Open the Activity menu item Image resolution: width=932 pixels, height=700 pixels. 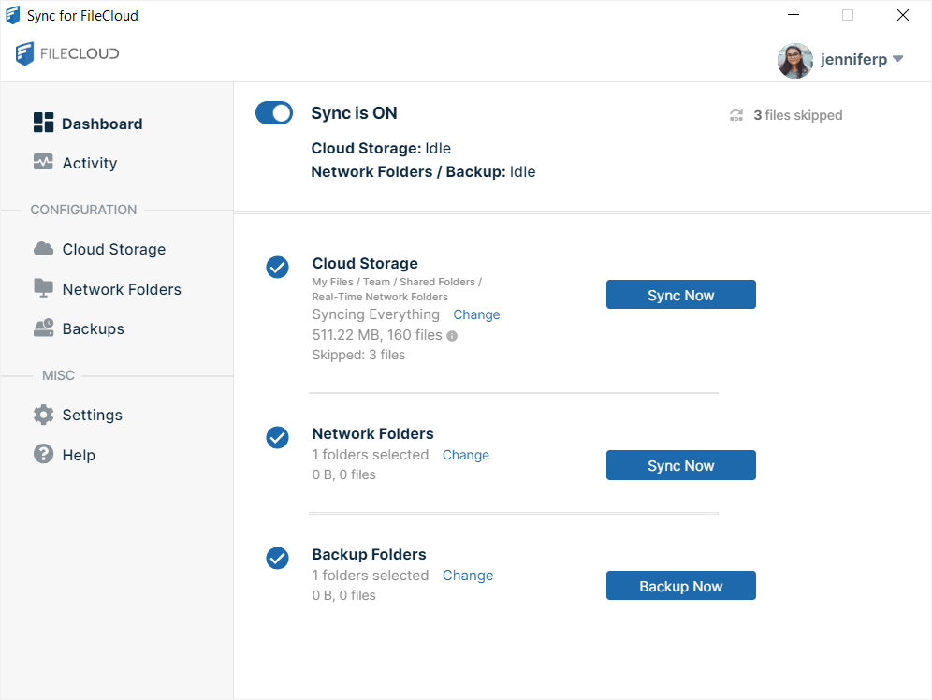tap(90, 163)
